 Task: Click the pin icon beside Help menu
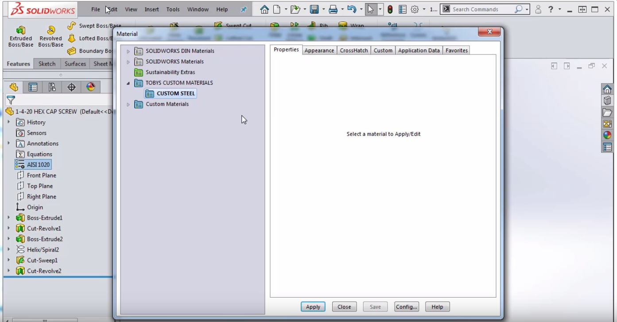tap(244, 9)
